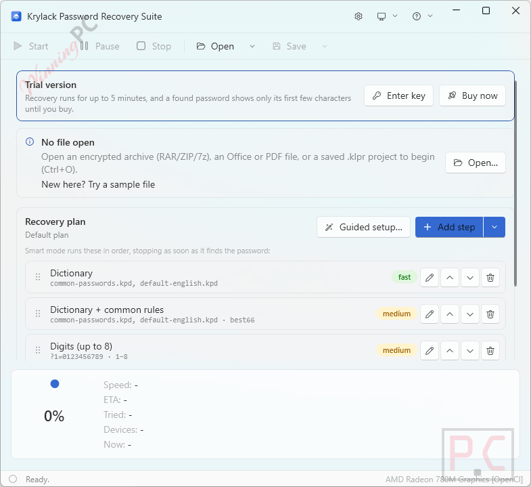Click the medium badge on Dictionary + common rules

pos(396,314)
